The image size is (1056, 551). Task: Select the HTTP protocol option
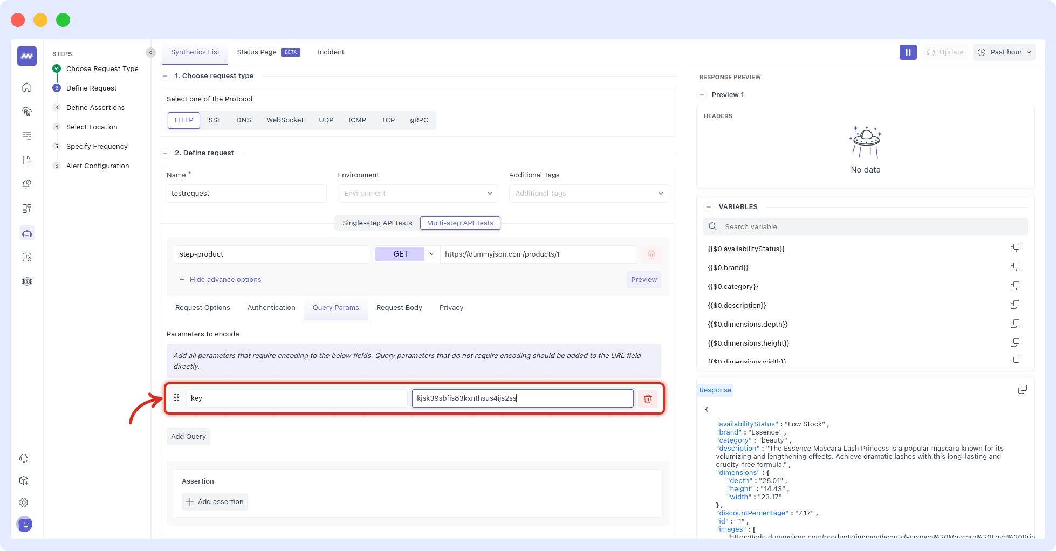click(184, 120)
